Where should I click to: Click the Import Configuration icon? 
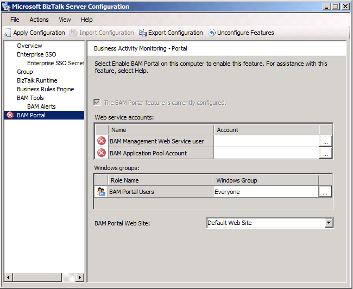click(x=74, y=33)
